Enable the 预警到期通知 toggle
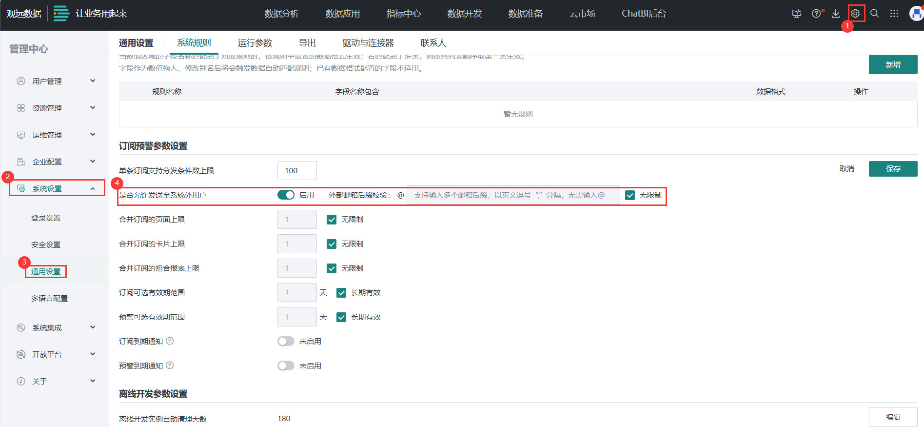This screenshot has width=924, height=427. point(286,366)
